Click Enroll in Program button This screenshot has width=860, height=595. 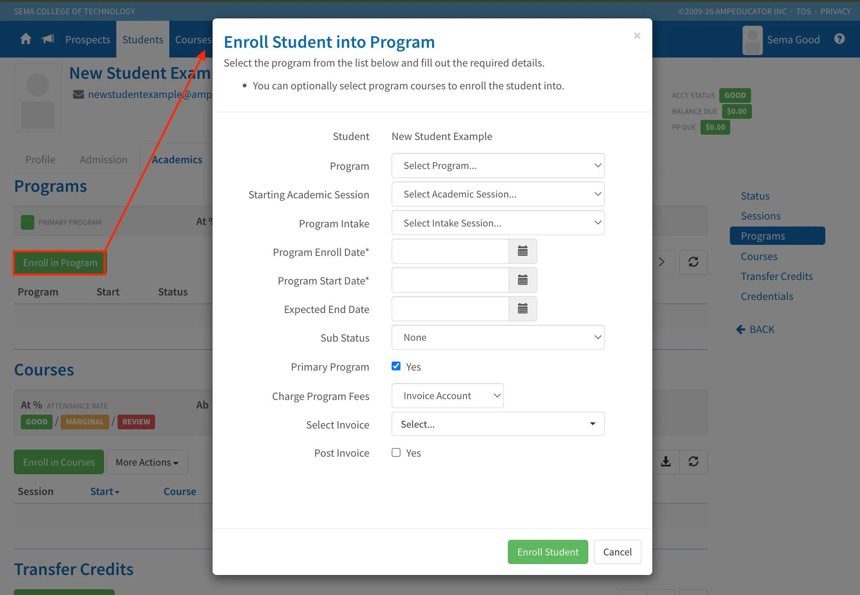tap(60, 263)
